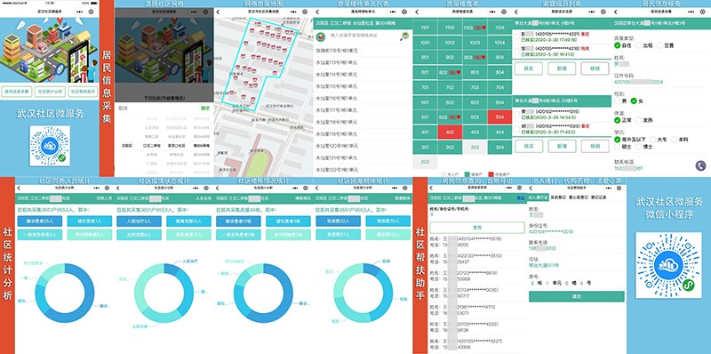The image size is (711, 354).
Task: Click the mini-program close target icon on the home screen
Action: click(92, 12)
